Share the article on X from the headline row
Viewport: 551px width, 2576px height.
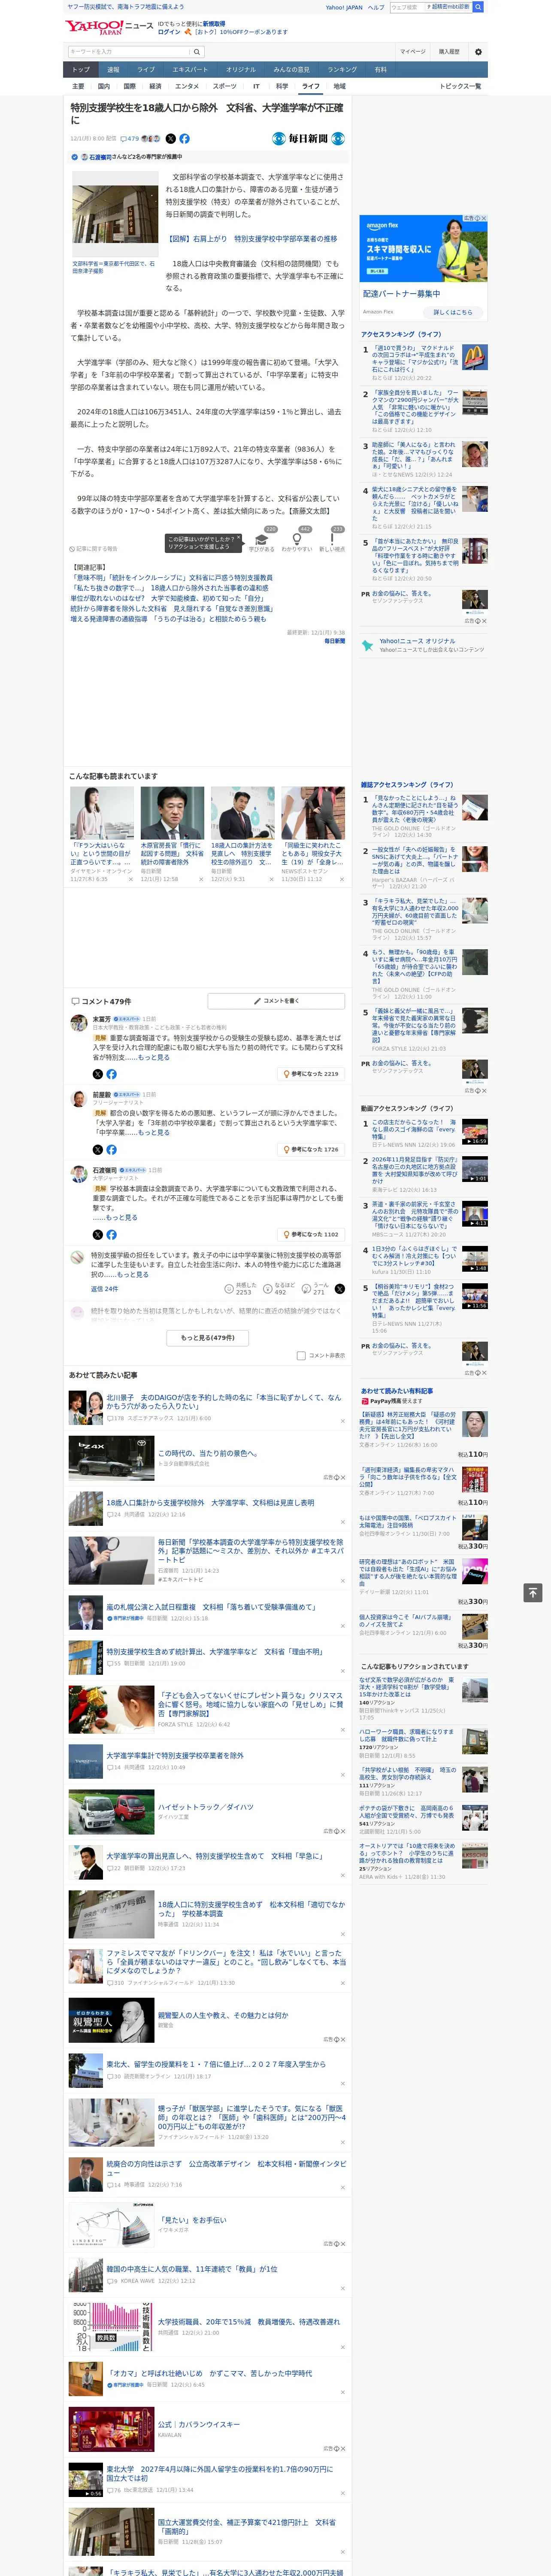tap(170, 139)
